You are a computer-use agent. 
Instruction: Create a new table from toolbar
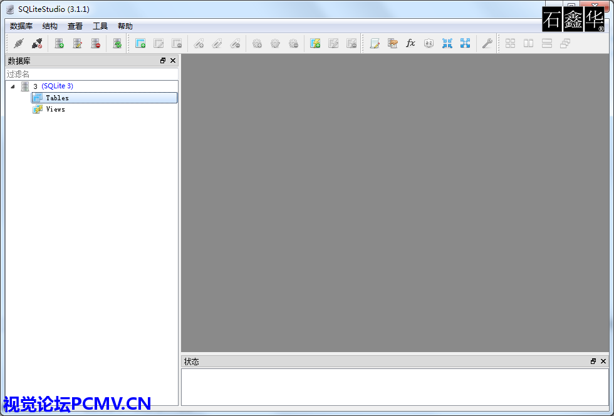tap(140, 43)
